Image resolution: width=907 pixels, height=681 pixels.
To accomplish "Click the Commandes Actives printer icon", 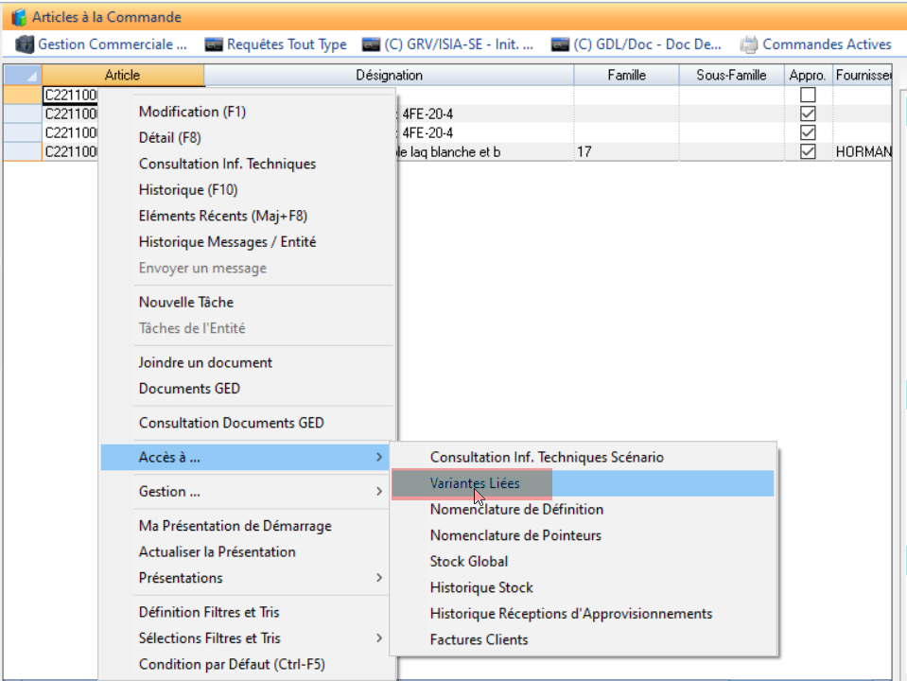I will pos(749,44).
